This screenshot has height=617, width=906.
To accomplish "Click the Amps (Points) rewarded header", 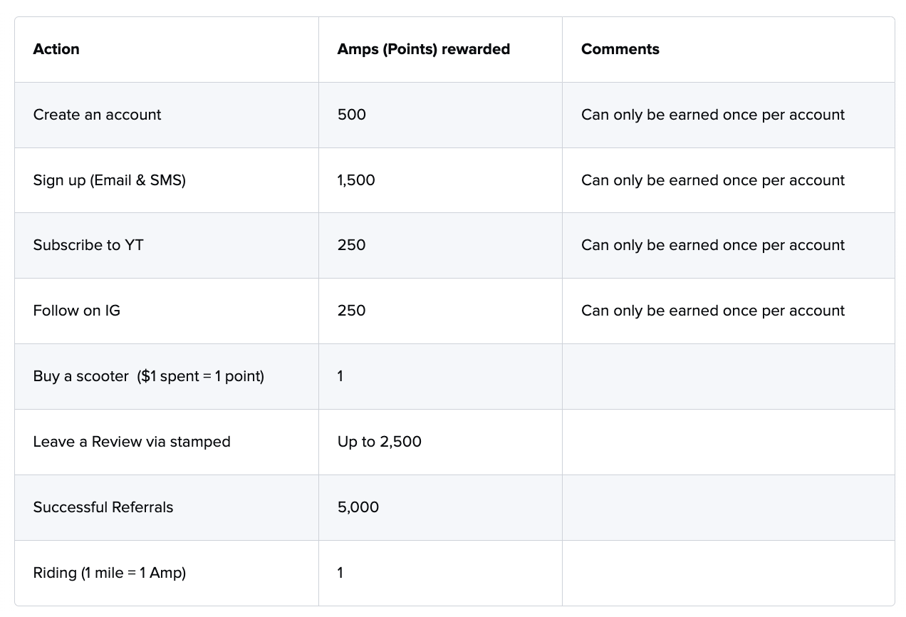I will click(x=423, y=49).
